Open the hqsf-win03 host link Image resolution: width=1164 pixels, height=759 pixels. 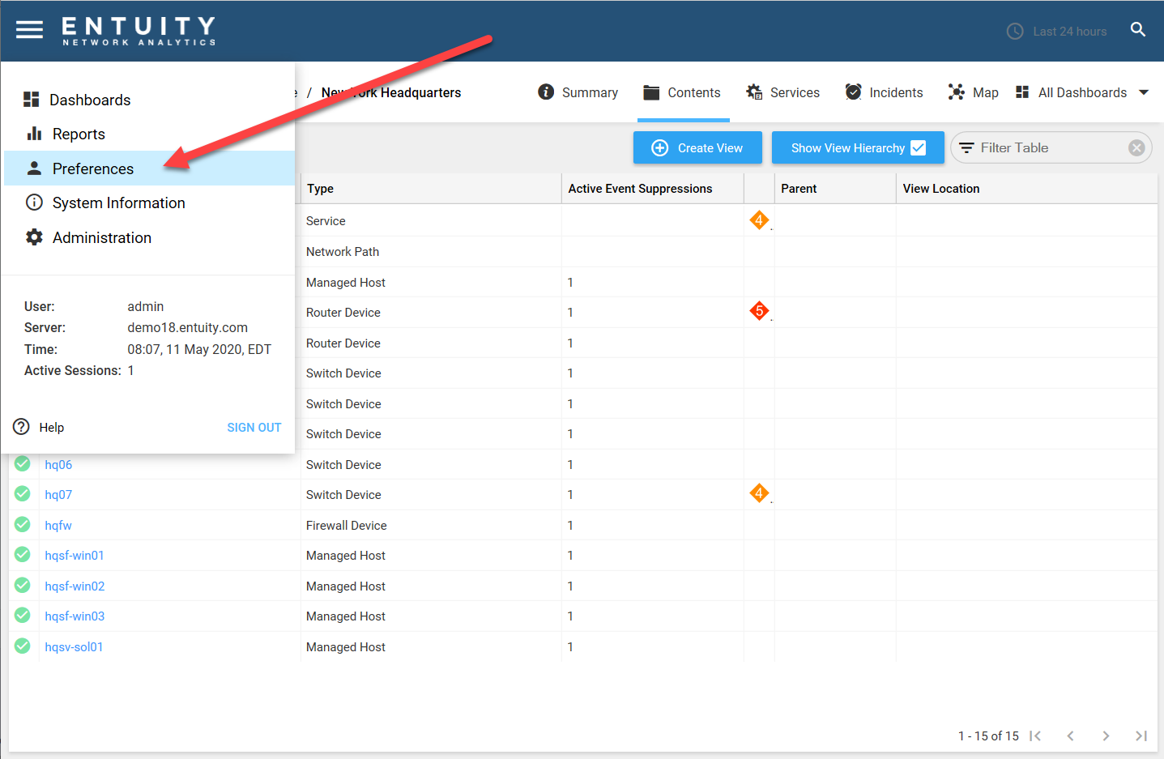(x=75, y=616)
